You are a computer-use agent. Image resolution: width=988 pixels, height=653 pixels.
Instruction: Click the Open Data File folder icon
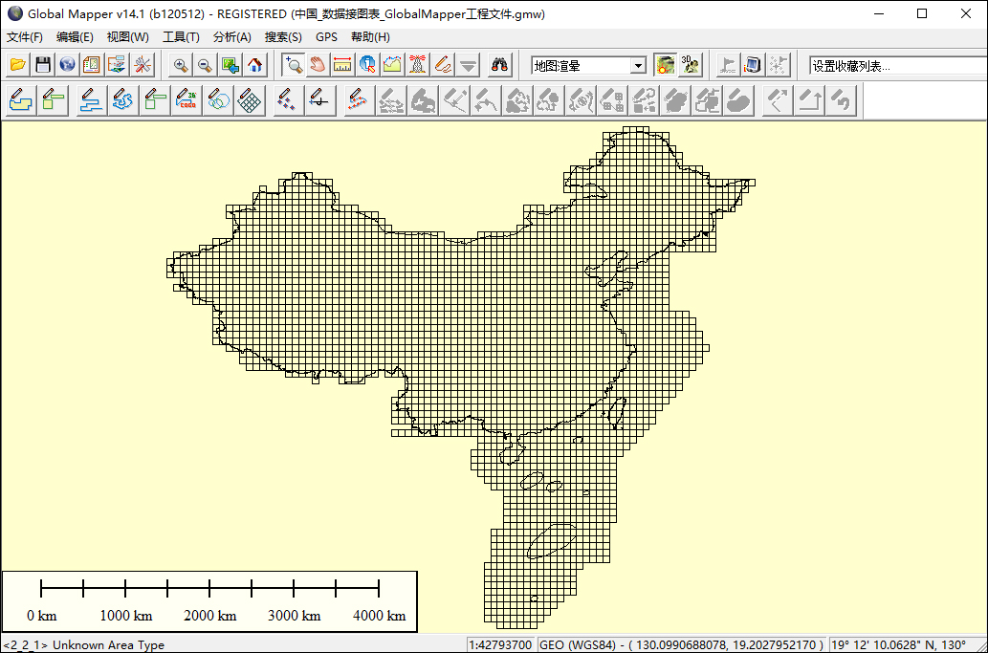[17, 65]
